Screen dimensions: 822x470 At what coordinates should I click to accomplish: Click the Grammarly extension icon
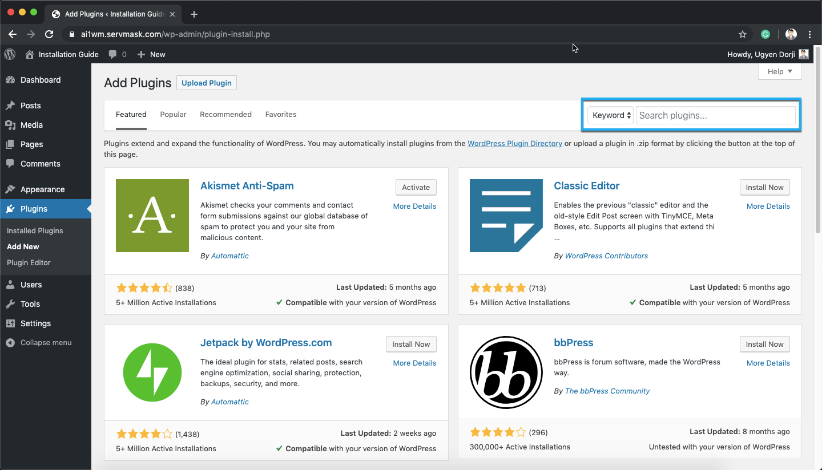[765, 34]
